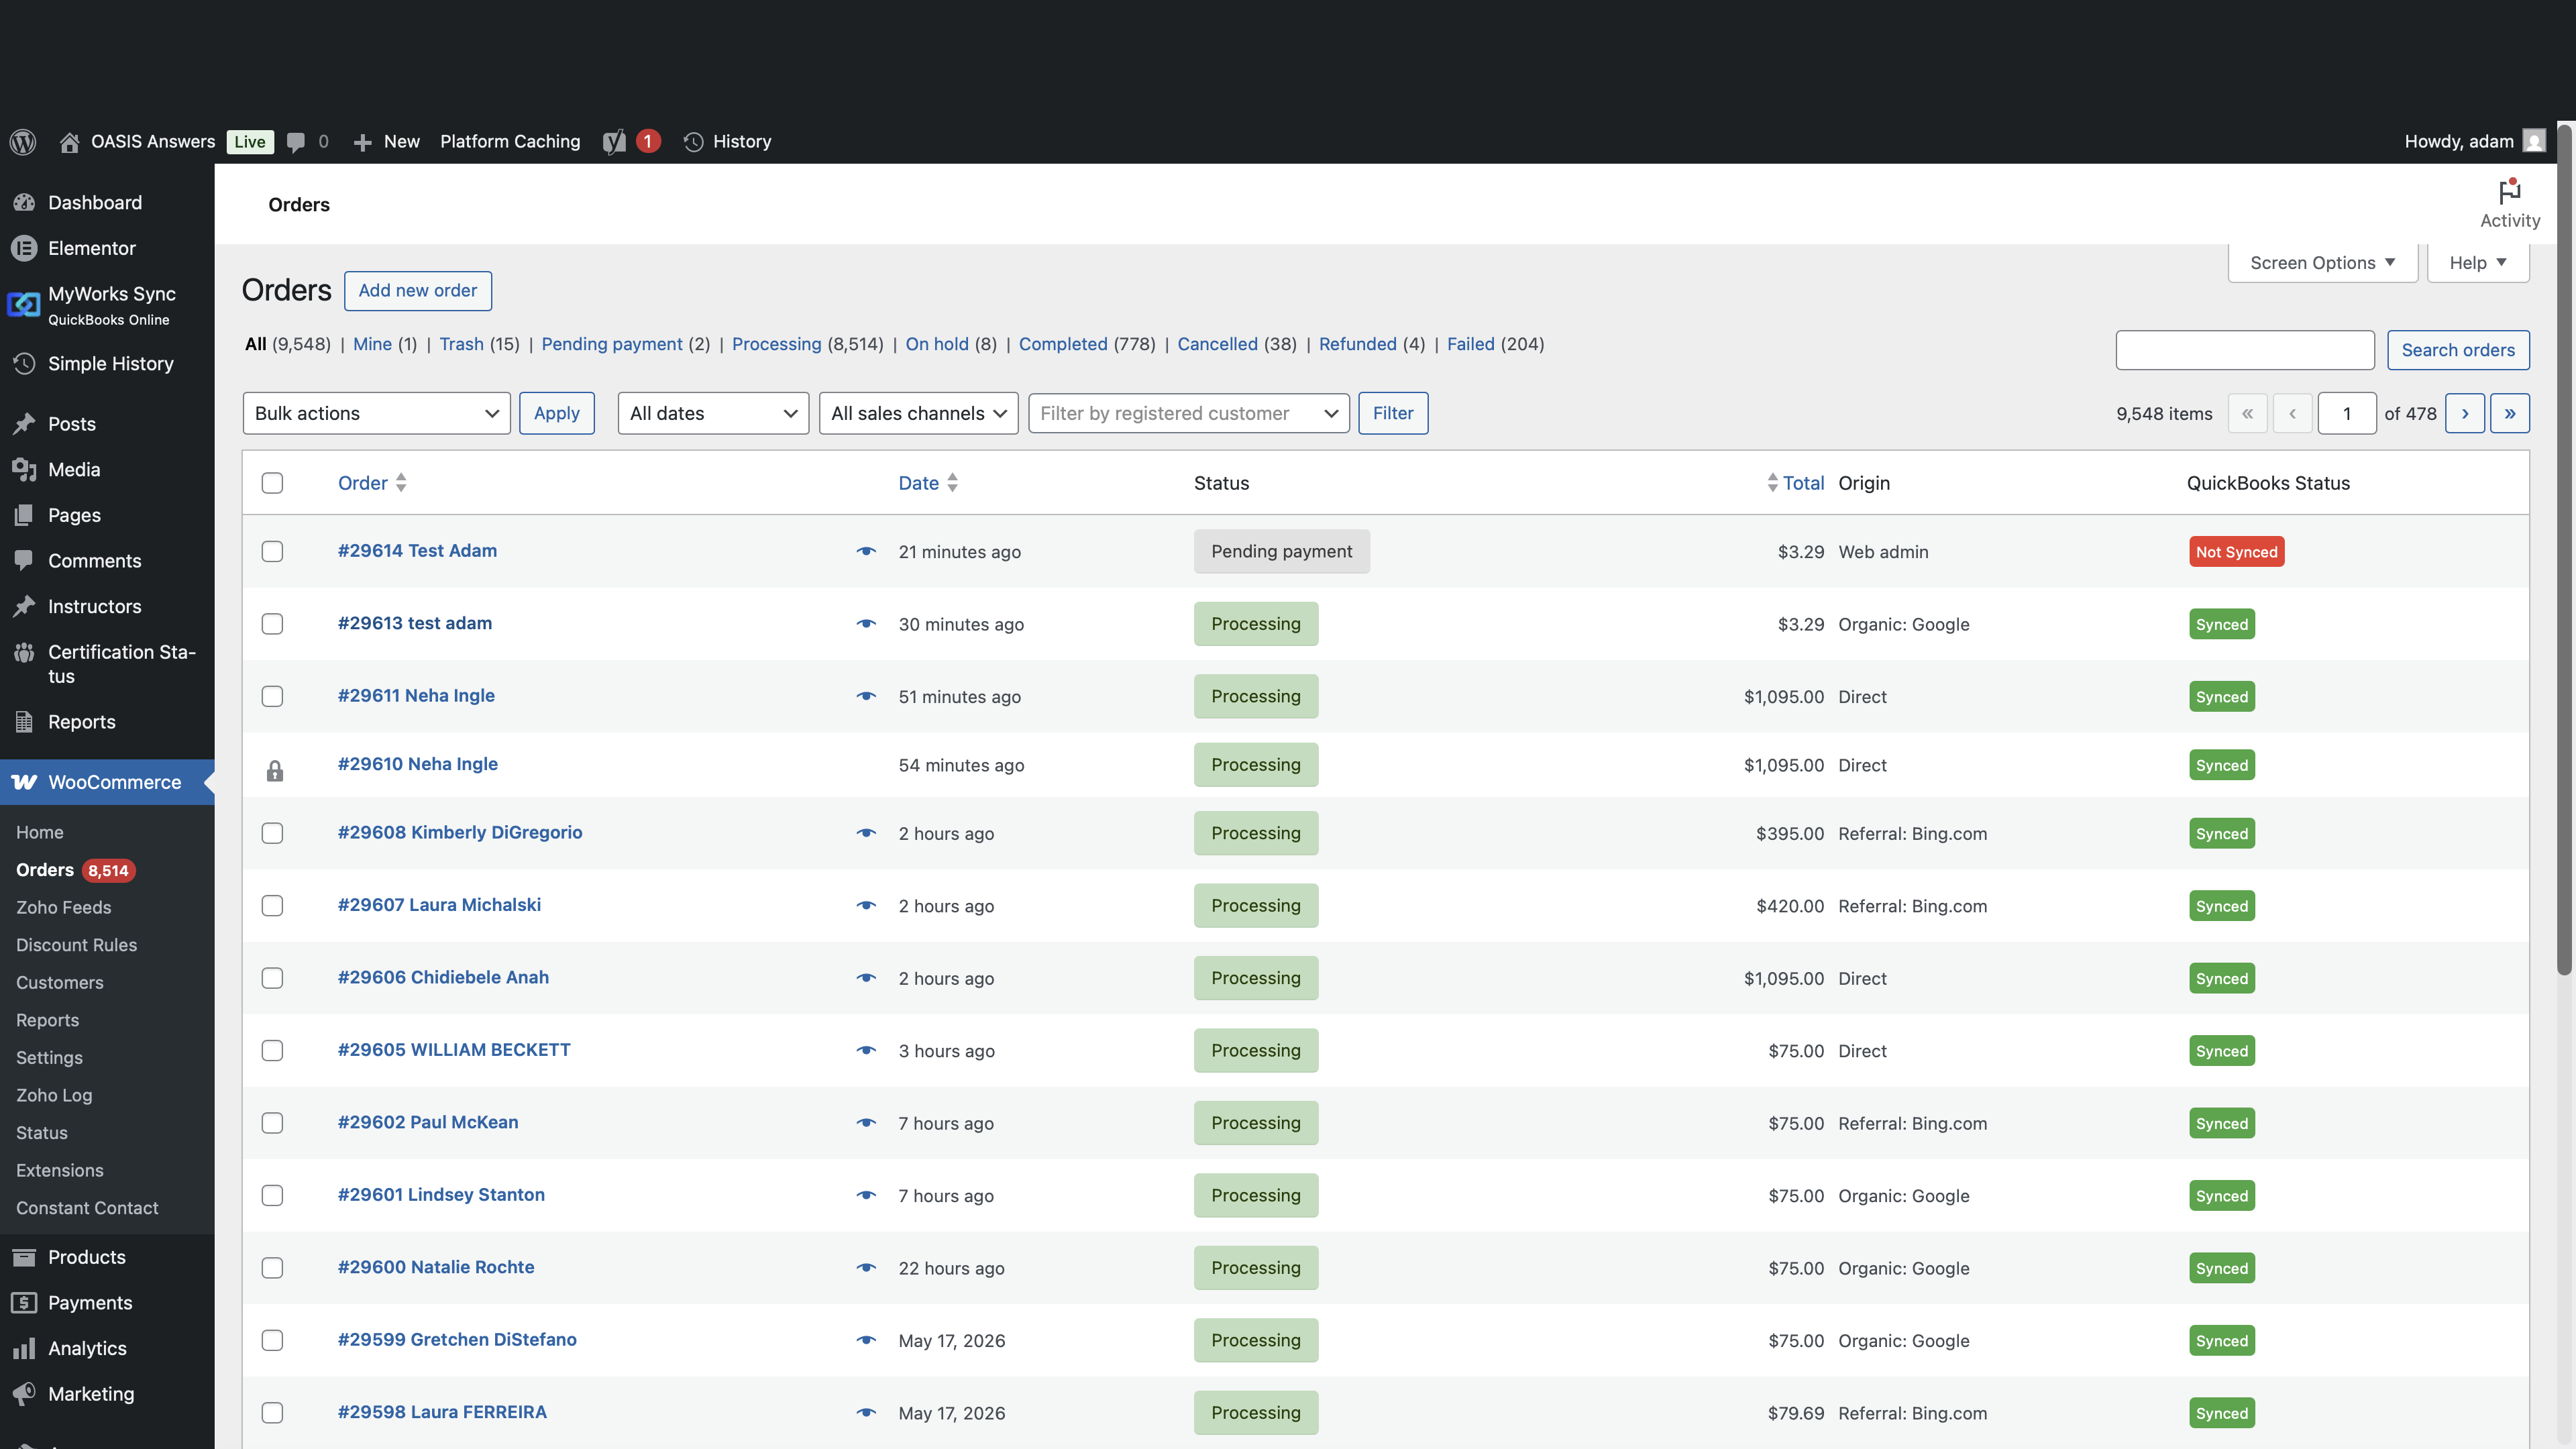Click the current page number field

tap(2347, 413)
